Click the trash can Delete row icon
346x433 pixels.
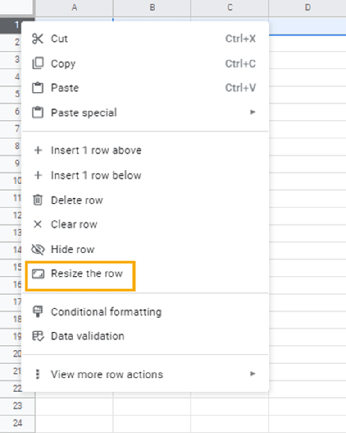pos(39,200)
